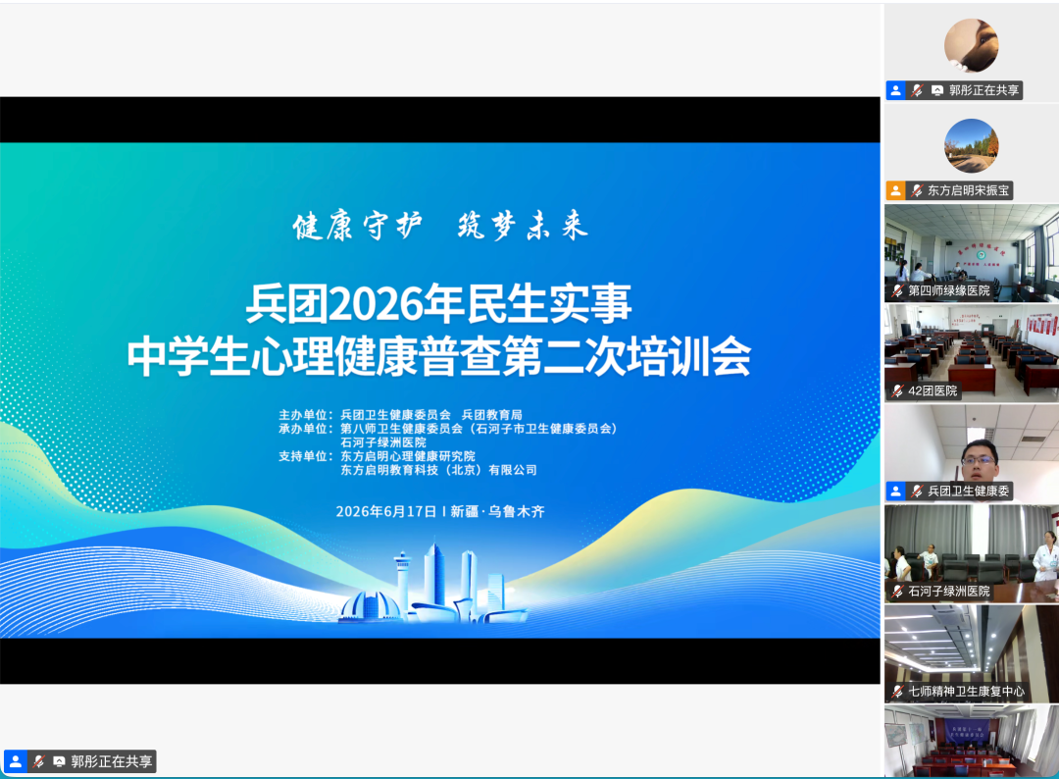Image resolution: width=1059 pixels, height=779 pixels.
Task: Click the 第四师绿缘医院 name label
Action: pos(949,290)
